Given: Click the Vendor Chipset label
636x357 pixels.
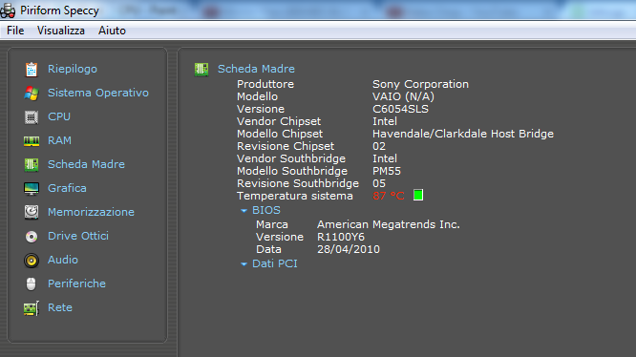Looking at the screenshot, I should pos(279,121).
